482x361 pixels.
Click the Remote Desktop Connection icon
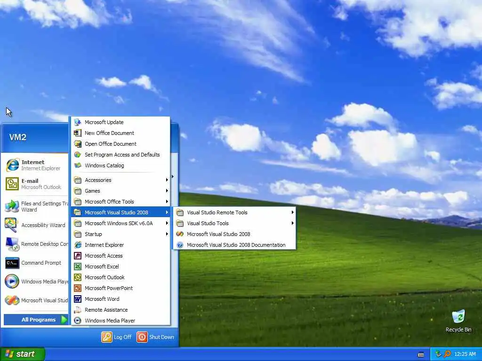12,244
